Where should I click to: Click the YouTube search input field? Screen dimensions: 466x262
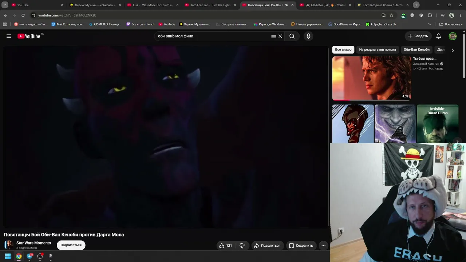click(x=213, y=36)
